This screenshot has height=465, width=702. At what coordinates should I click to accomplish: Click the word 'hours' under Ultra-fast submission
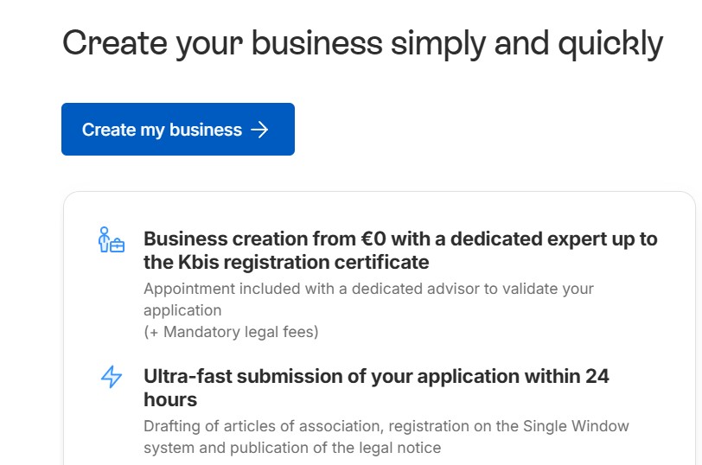170,400
